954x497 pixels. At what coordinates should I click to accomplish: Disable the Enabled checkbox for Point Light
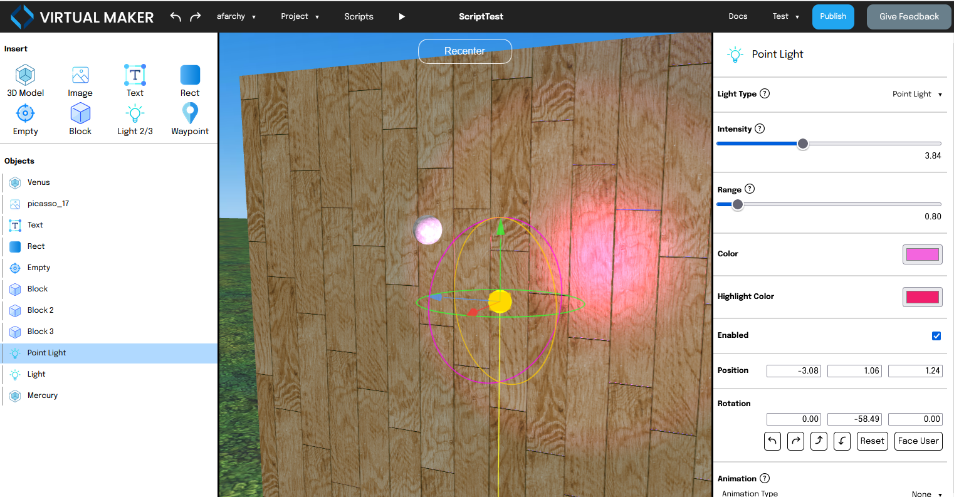coord(936,336)
